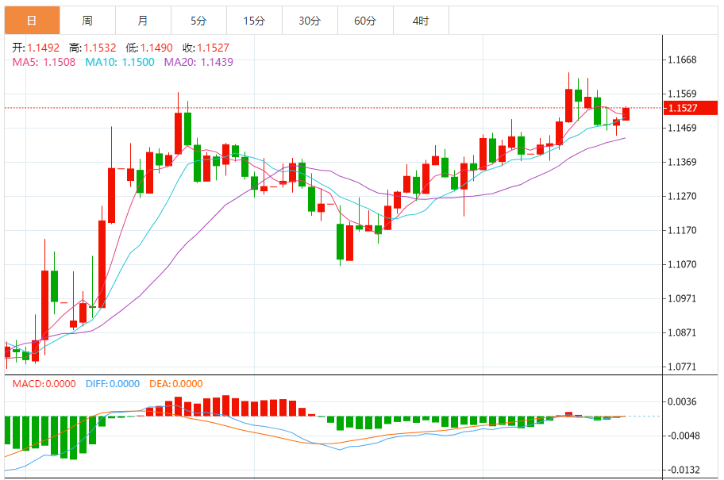
Task: Open the 4时 four-hour tab
Action: pyautogui.click(x=421, y=21)
